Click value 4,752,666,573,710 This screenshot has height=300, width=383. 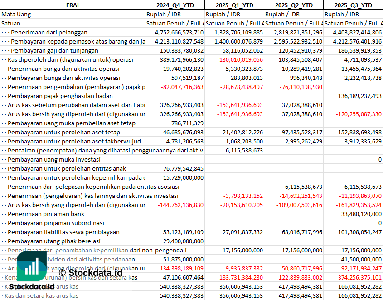click(x=179, y=33)
